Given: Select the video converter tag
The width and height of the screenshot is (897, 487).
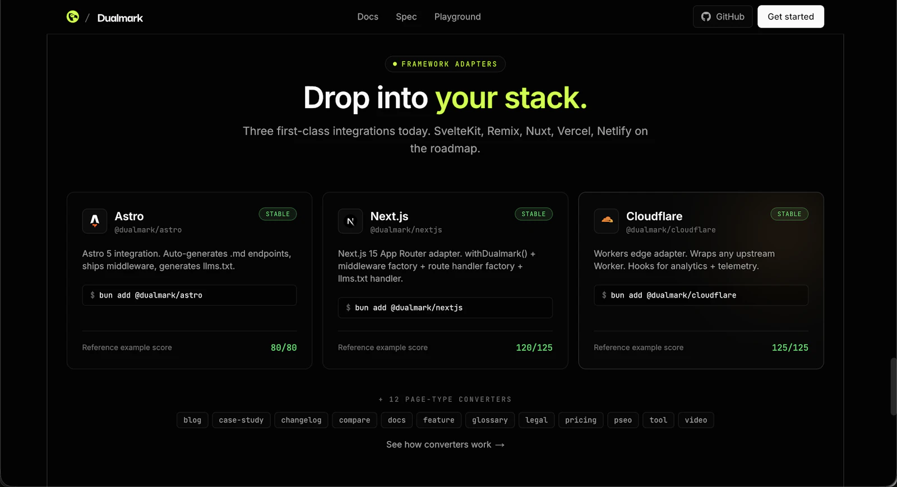Looking at the screenshot, I should pos(696,420).
